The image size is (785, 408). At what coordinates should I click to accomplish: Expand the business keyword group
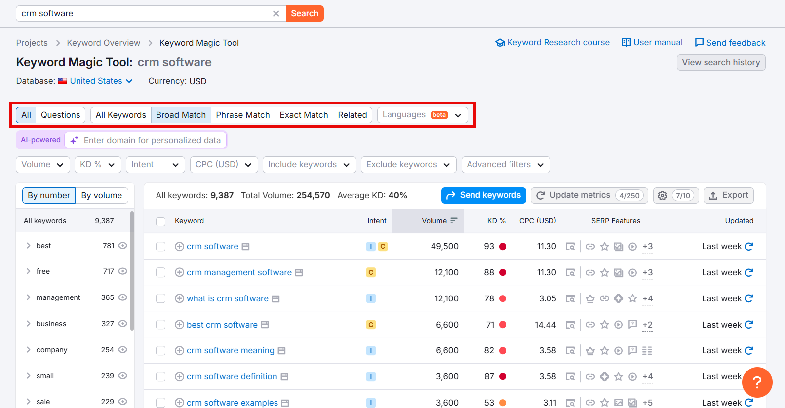(28, 324)
